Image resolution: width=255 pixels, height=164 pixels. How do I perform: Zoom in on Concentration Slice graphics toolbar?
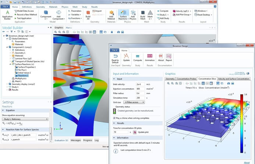pyautogui.click(x=168, y=83)
